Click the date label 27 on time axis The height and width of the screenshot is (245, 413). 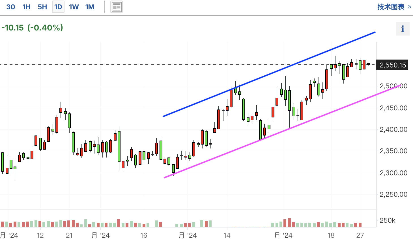(x=360, y=235)
